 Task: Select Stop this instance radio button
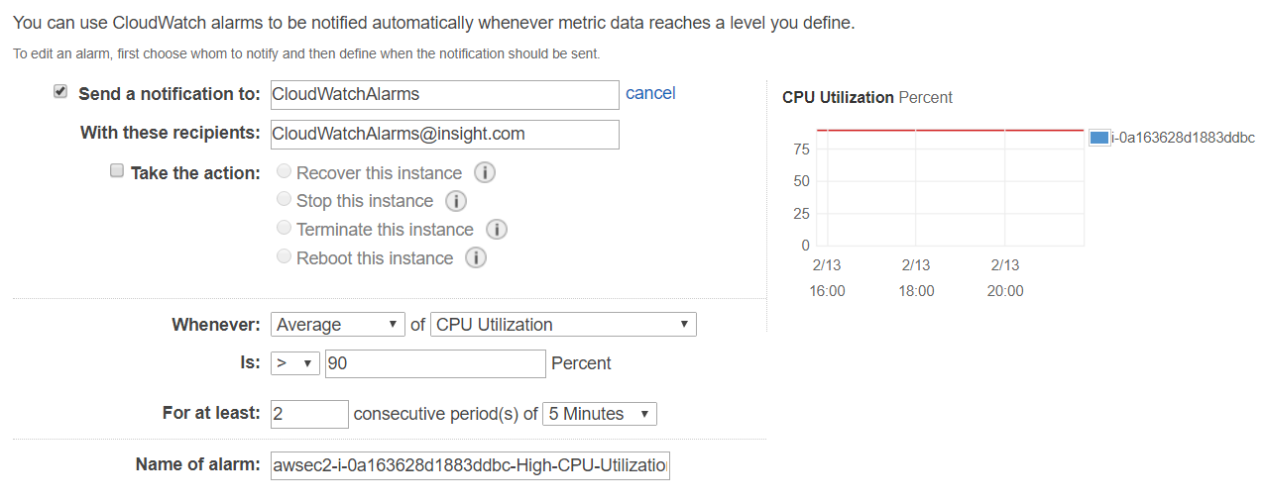pos(285,200)
